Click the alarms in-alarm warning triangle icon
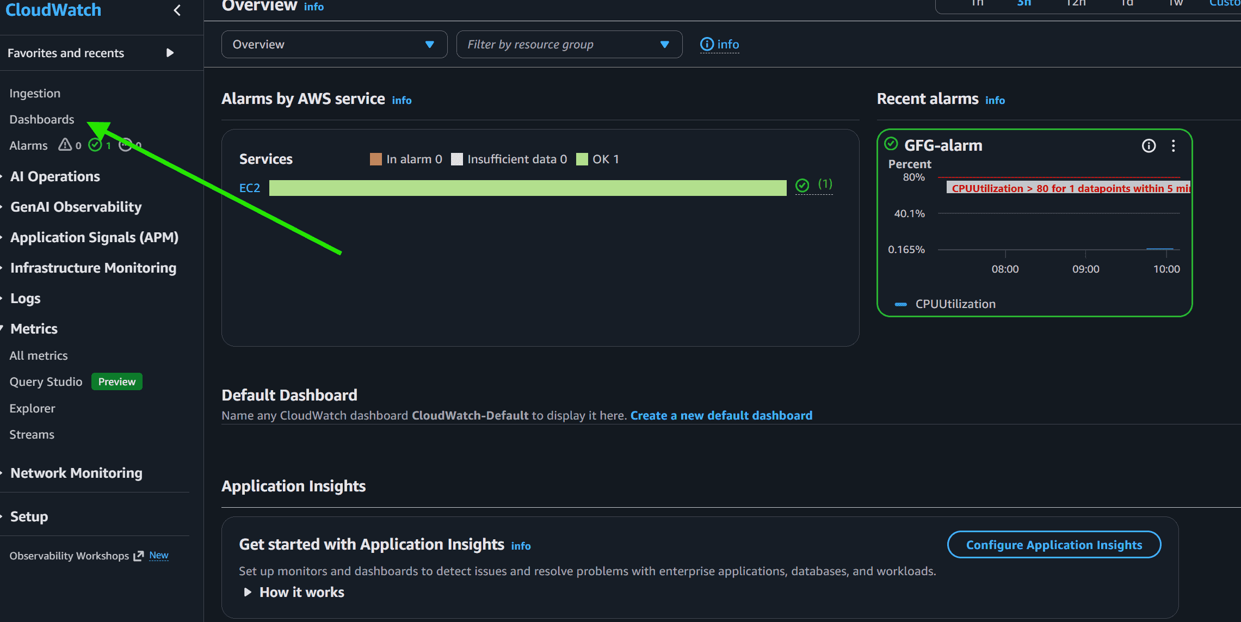1241x622 pixels. pyautogui.click(x=65, y=144)
